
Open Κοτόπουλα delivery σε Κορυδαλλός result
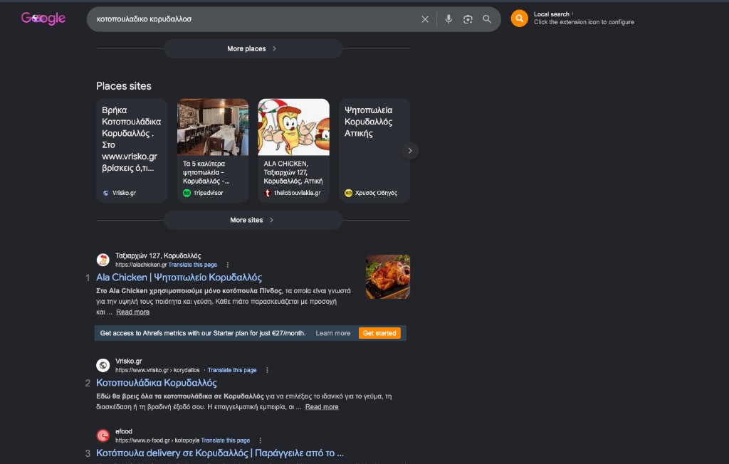coord(220,453)
